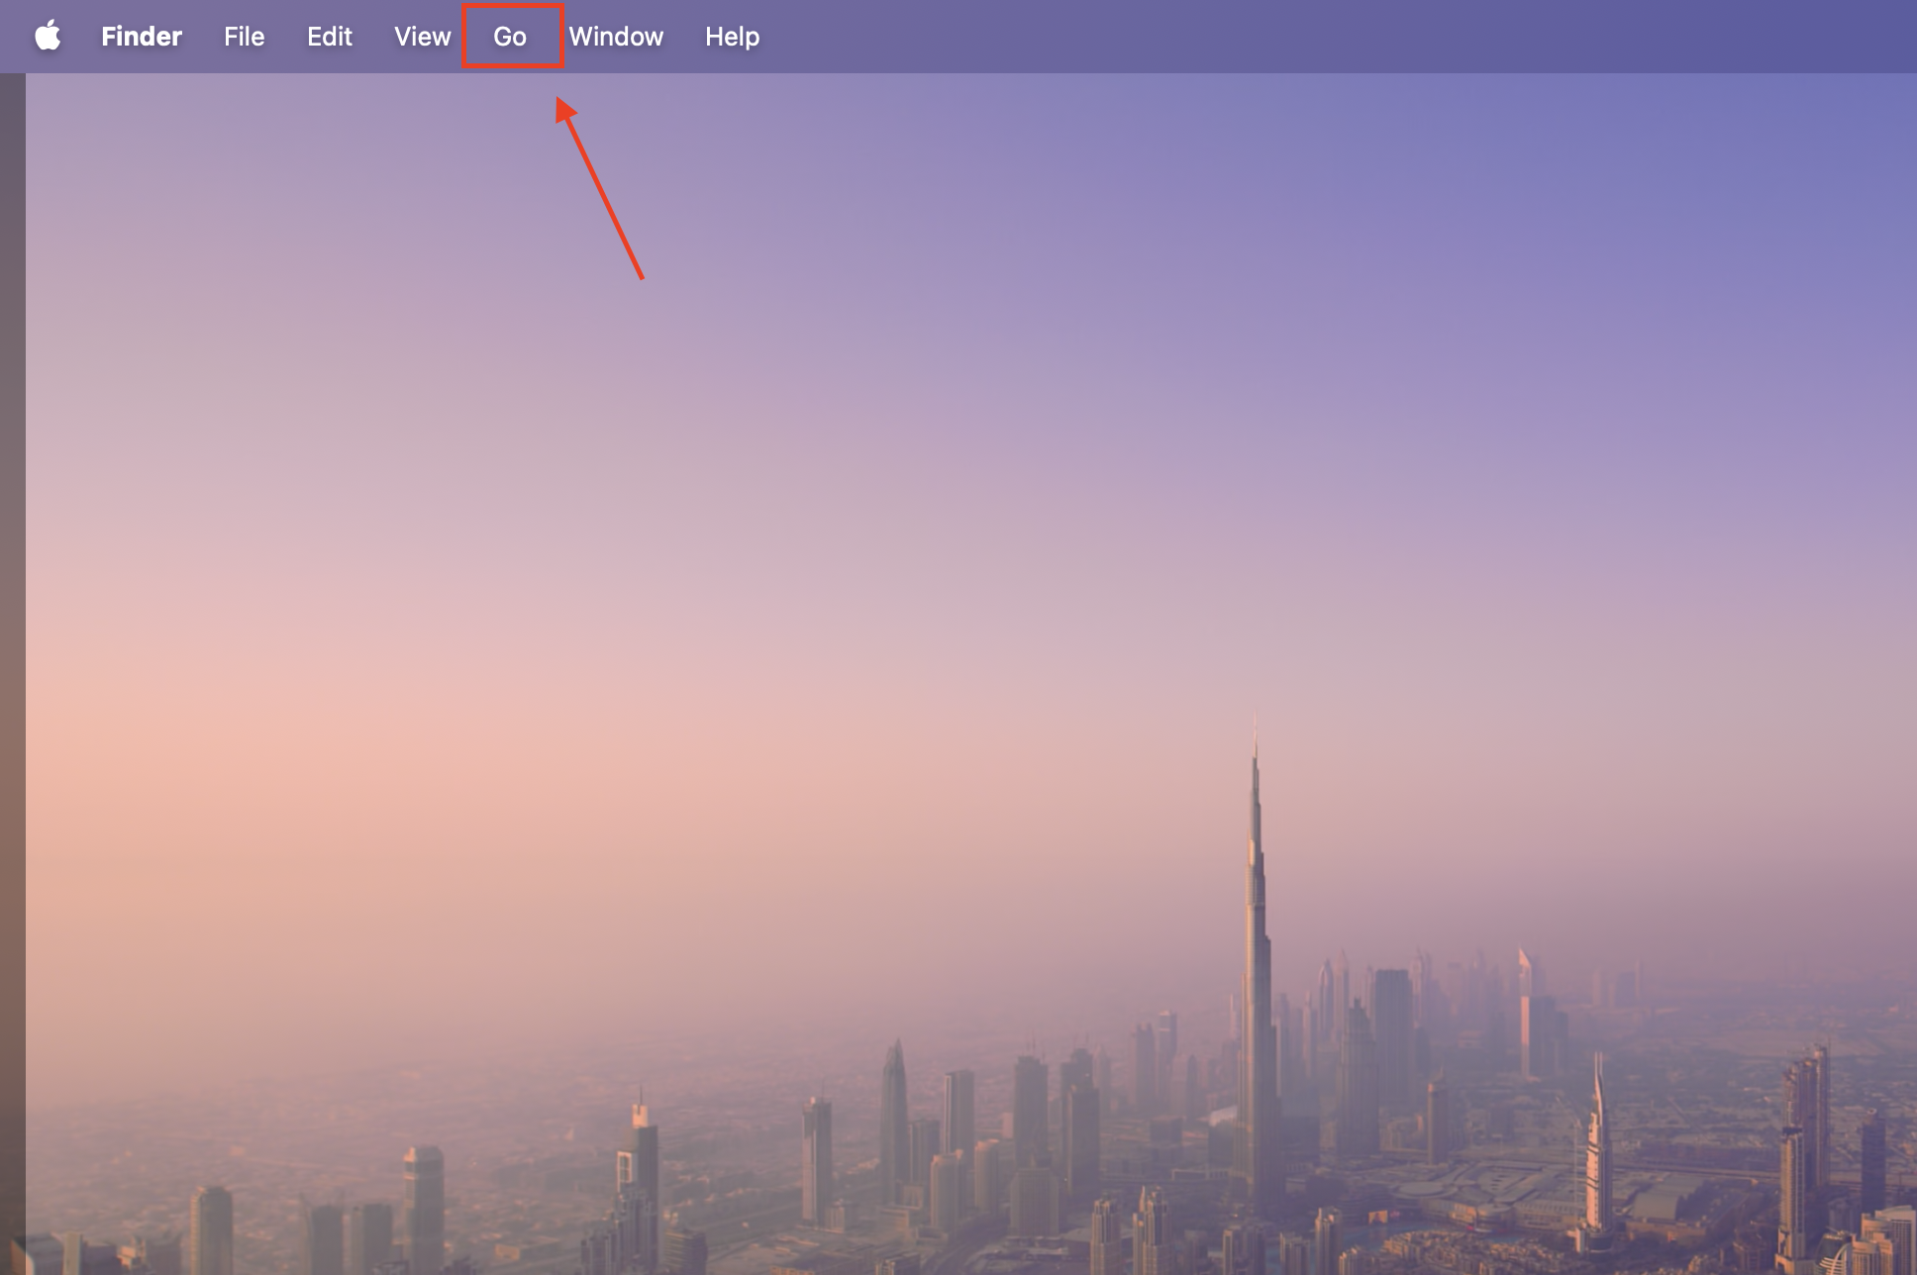Expand the View dropdown menu
Image resolution: width=1917 pixels, height=1275 pixels.
[422, 37]
